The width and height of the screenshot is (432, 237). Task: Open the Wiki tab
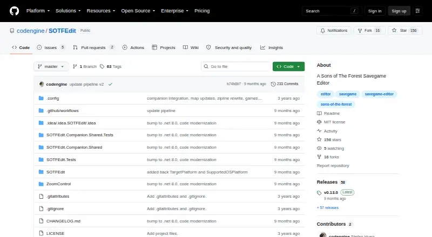click(191, 47)
